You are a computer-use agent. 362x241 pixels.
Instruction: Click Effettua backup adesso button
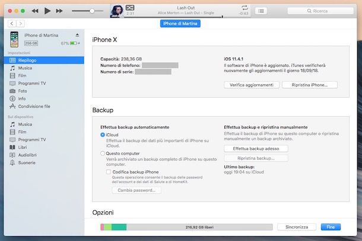(x=256, y=149)
